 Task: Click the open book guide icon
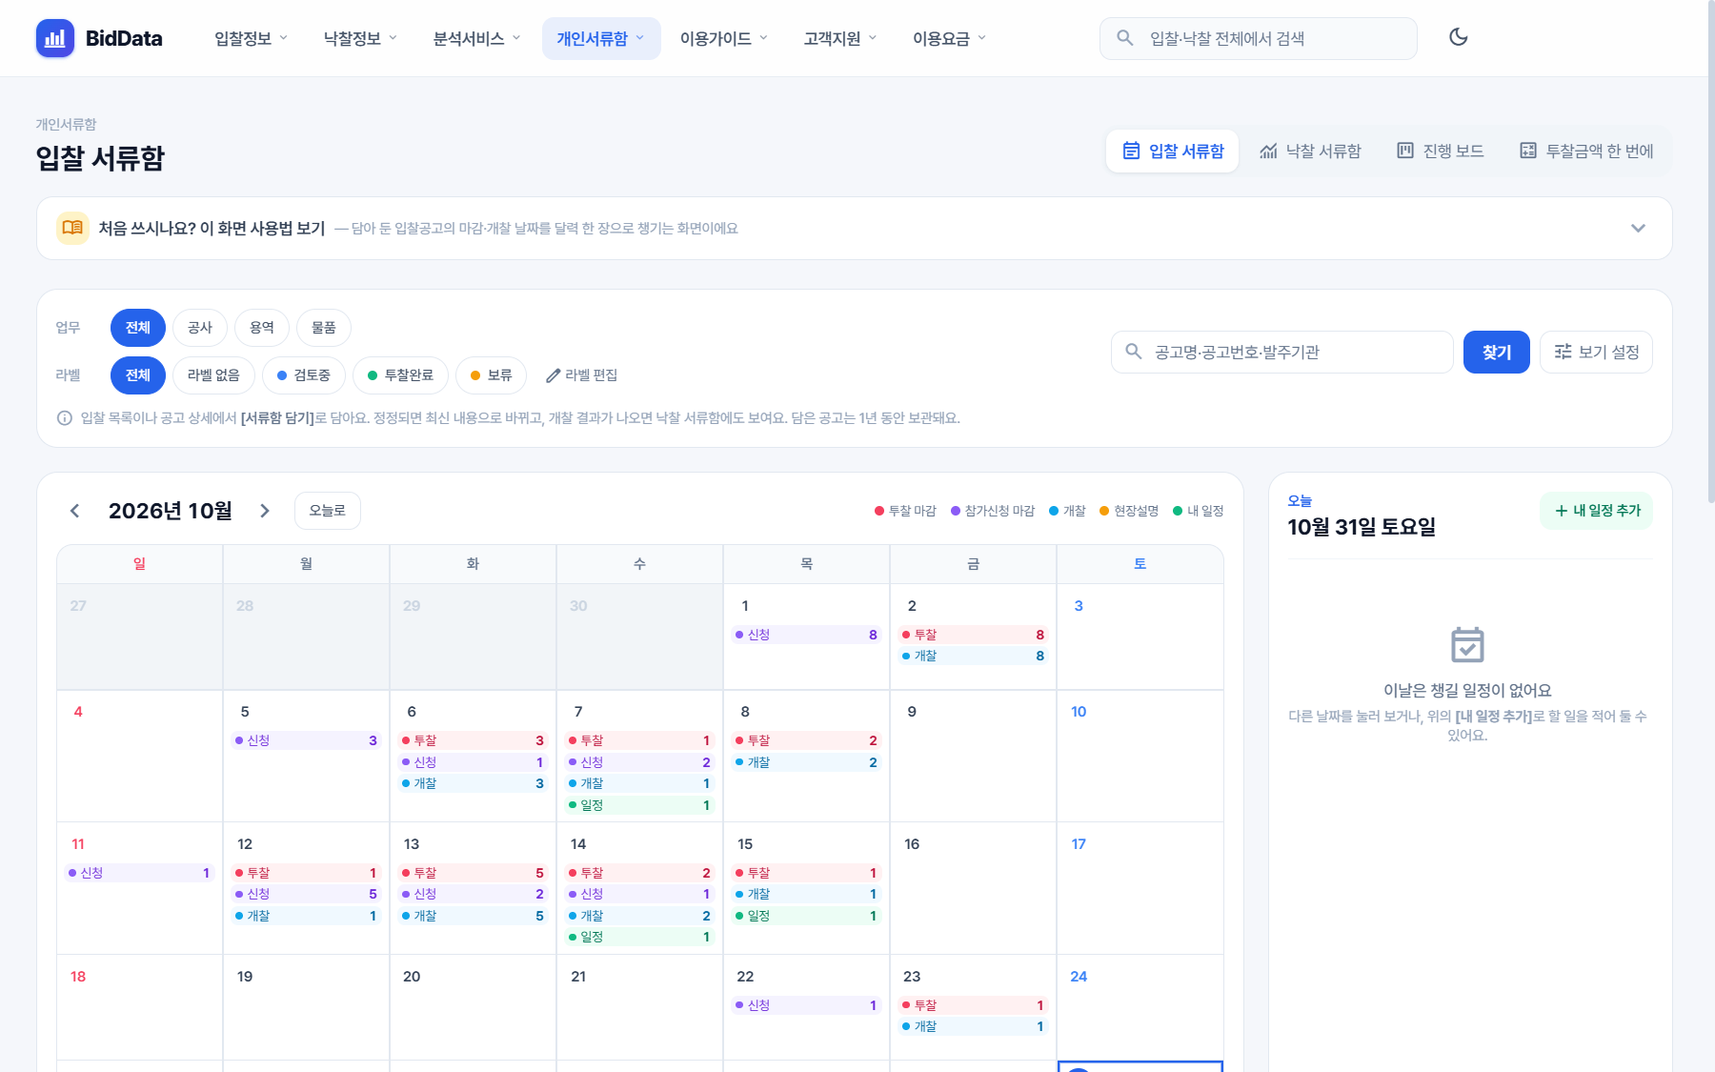pyautogui.click(x=72, y=228)
